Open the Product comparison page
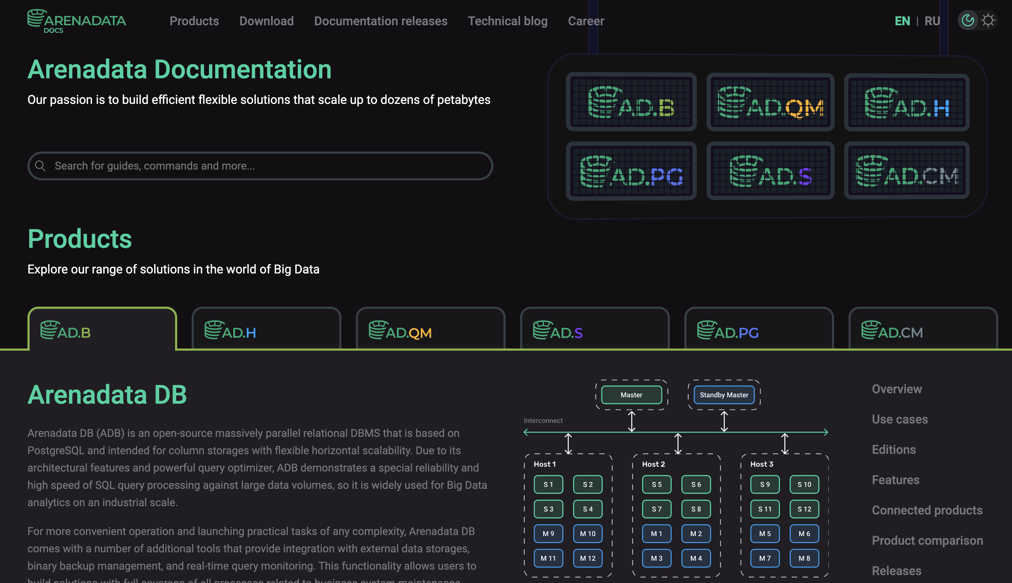Screen dimensions: 1012x583 point(927,540)
